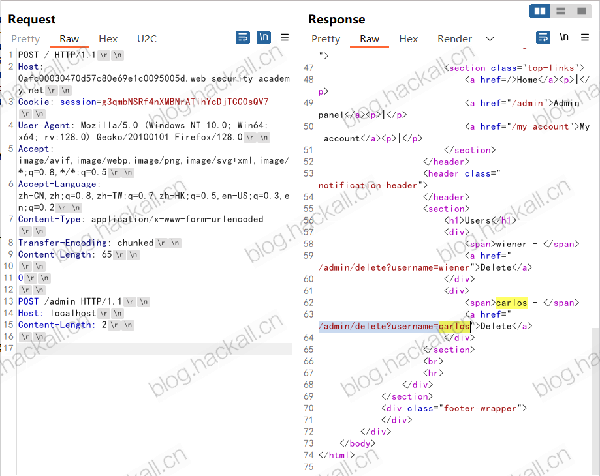
Task: Click the Response panel vertical scrollbar
Action: tap(595, 401)
